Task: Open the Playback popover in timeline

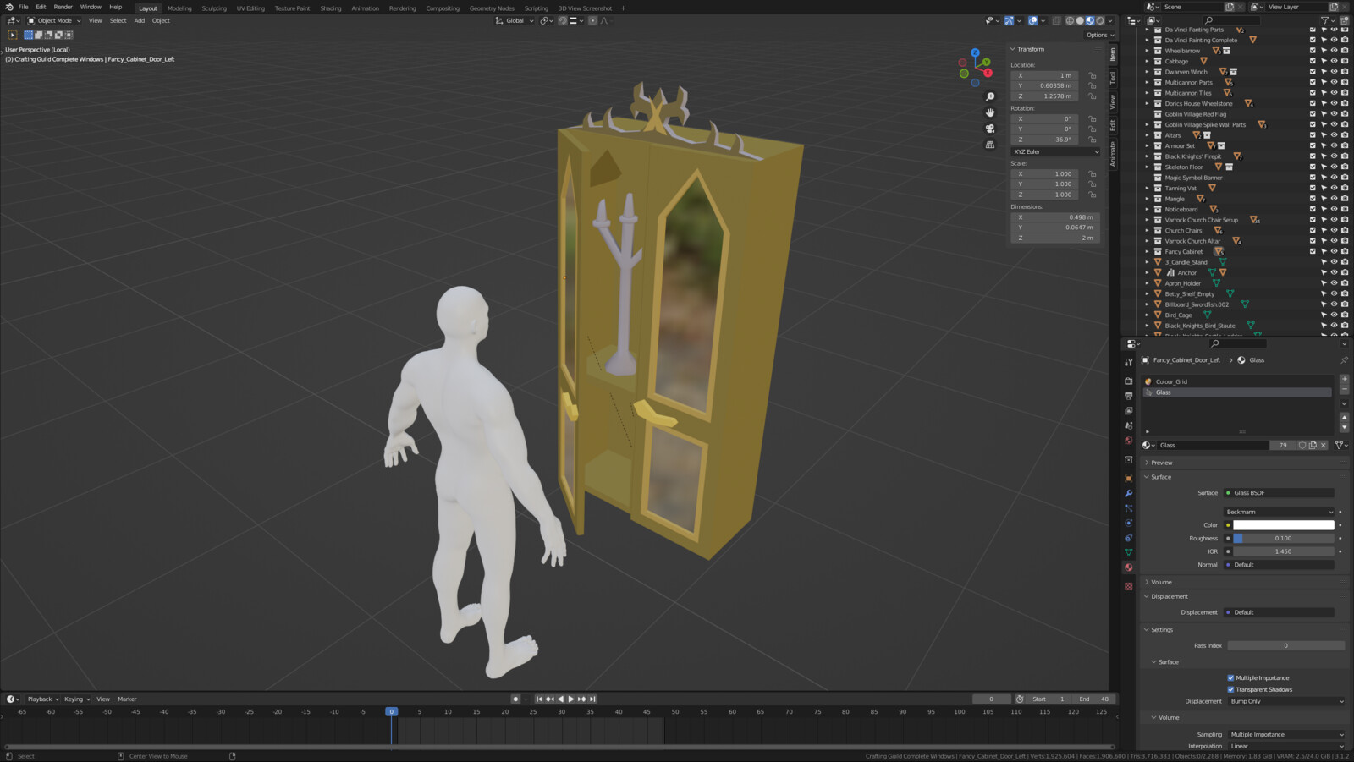Action: tap(42, 699)
